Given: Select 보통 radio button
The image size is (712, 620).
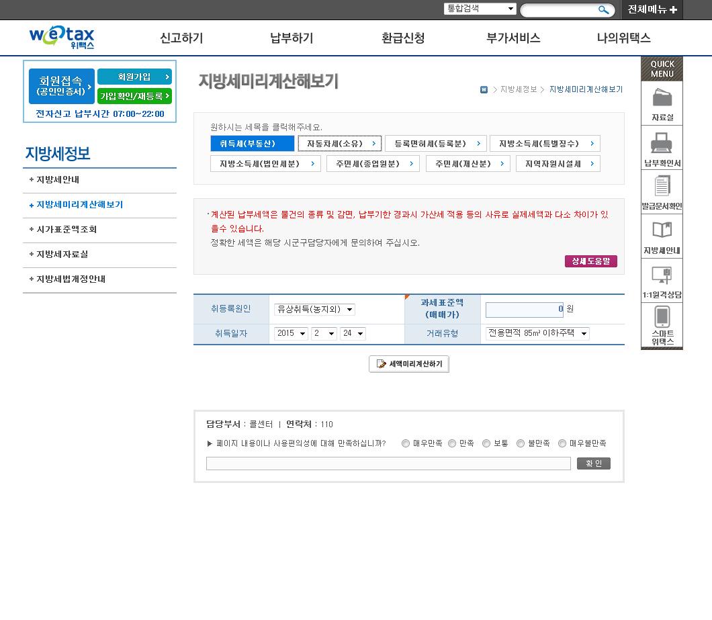Looking at the screenshot, I should (486, 443).
